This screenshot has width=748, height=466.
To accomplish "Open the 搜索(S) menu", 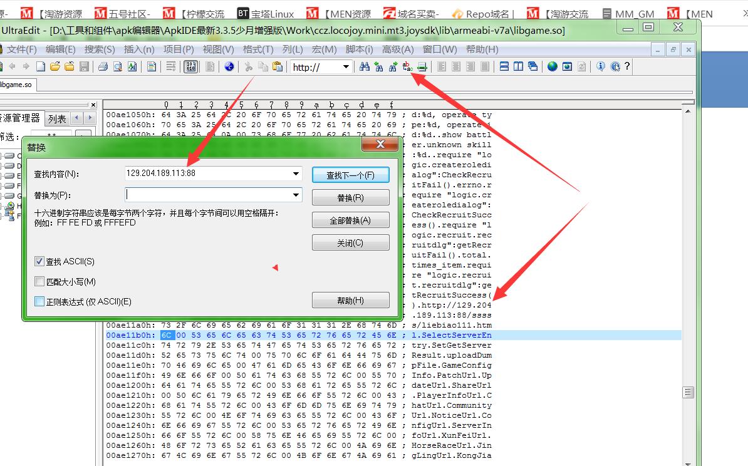I will (x=100, y=49).
